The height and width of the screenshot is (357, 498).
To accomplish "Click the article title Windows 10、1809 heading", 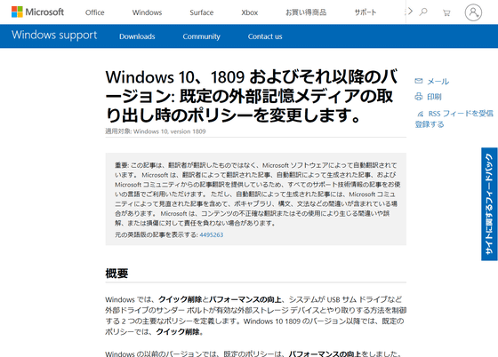I will 251,96.
